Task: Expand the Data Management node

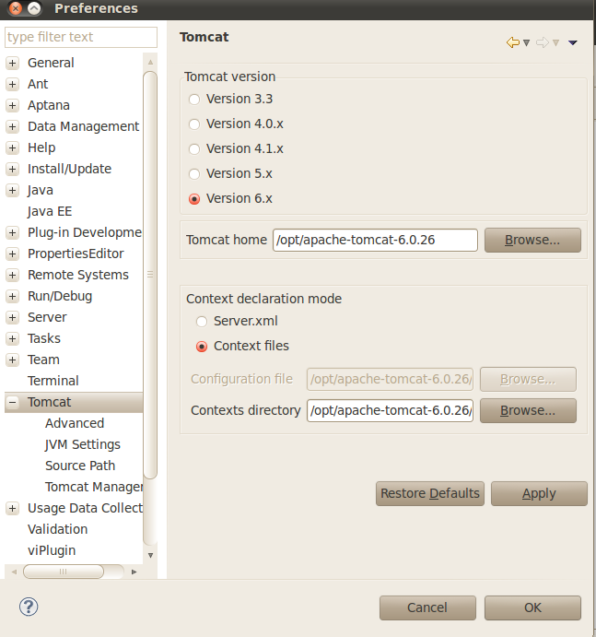Action: pos(13,126)
